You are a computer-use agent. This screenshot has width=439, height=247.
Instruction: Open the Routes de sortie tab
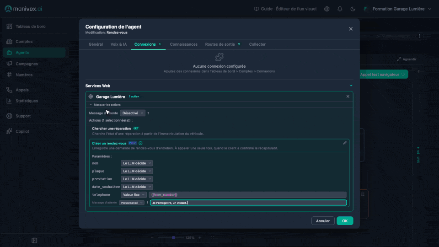223,44
